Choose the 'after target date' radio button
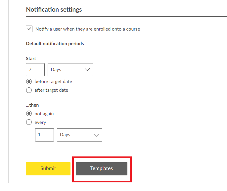The width and height of the screenshot is (227, 191). tap(29, 90)
